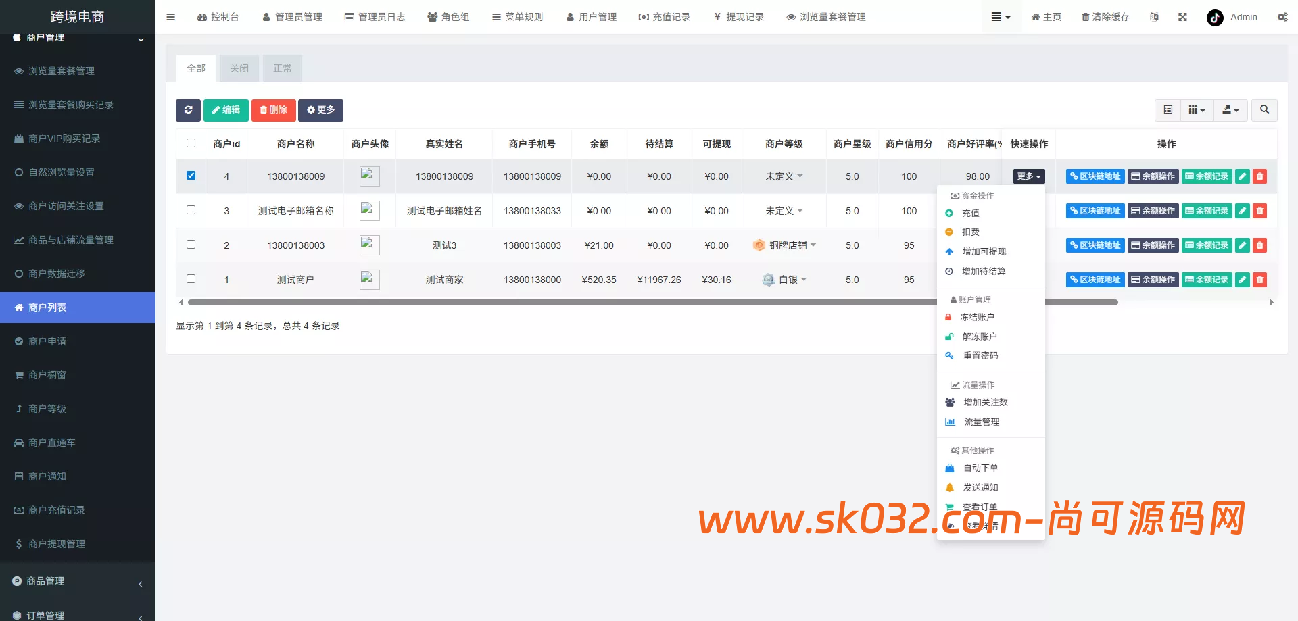The height and width of the screenshot is (621, 1298).
Task: Check the select-all header checkbox
Action: pyautogui.click(x=191, y=143)
